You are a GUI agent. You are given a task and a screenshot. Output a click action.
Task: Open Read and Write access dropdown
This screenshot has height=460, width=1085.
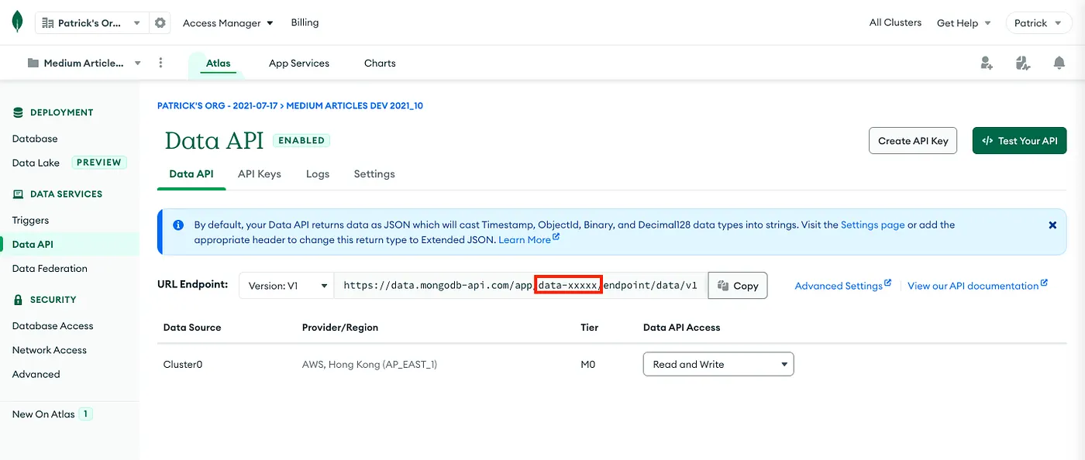pyautogui.click(x=718, y=364)
